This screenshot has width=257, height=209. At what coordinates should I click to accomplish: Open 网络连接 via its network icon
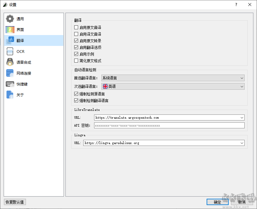pos(10,73)
